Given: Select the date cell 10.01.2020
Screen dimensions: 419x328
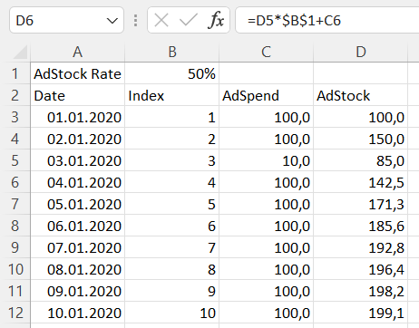Looking at the screenshot, I should (78, 313).
